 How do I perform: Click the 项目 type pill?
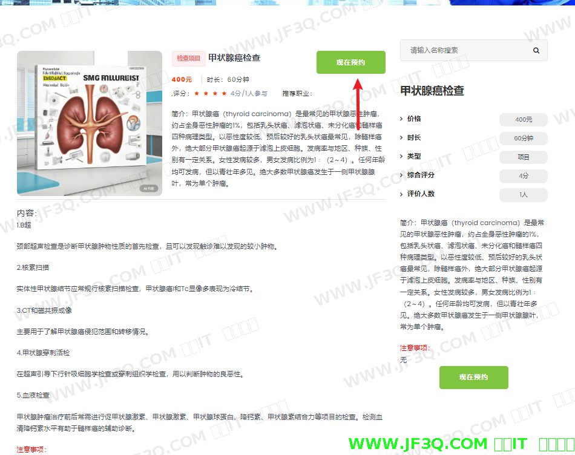click(523, 157)
